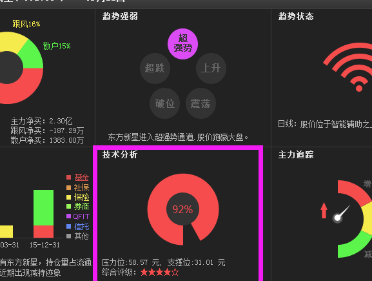
Task: Click the QFIT legend label
Action: point(81,216)
